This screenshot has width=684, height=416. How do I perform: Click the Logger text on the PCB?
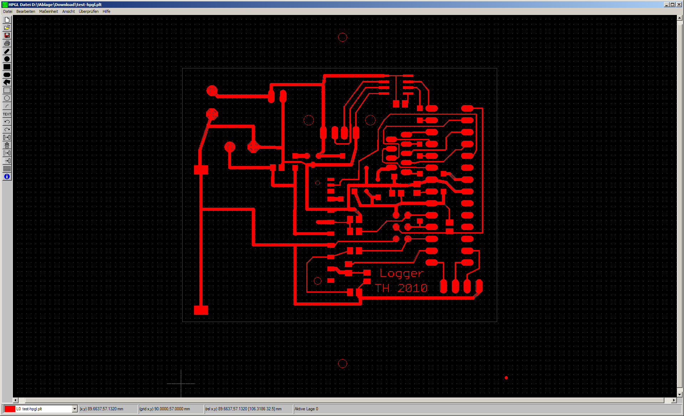coord(402,273)
